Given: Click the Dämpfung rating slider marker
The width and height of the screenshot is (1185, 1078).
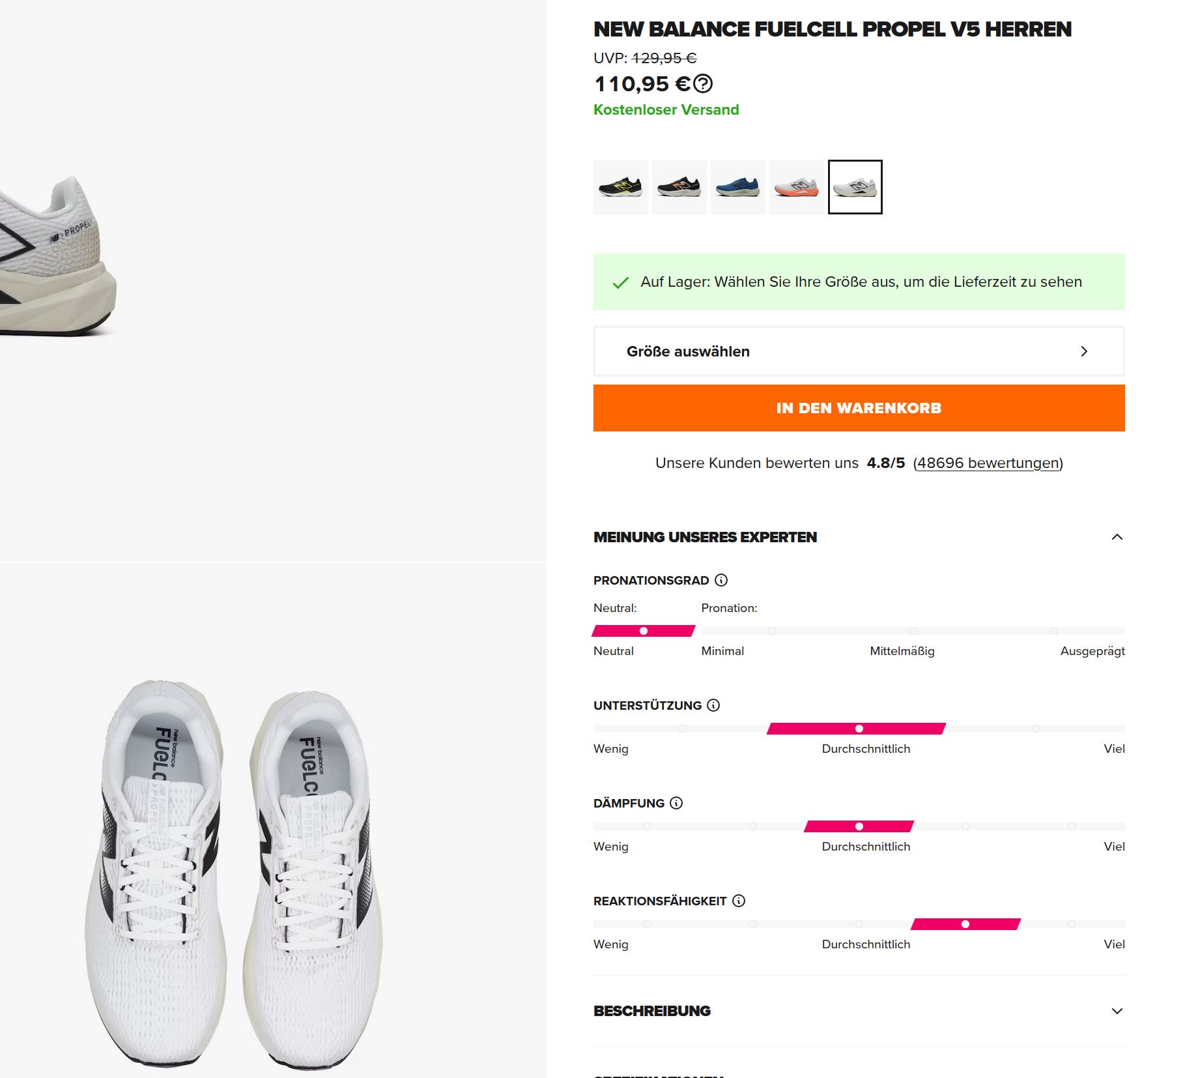Looking at the screenshot, I should click(859, 826).
